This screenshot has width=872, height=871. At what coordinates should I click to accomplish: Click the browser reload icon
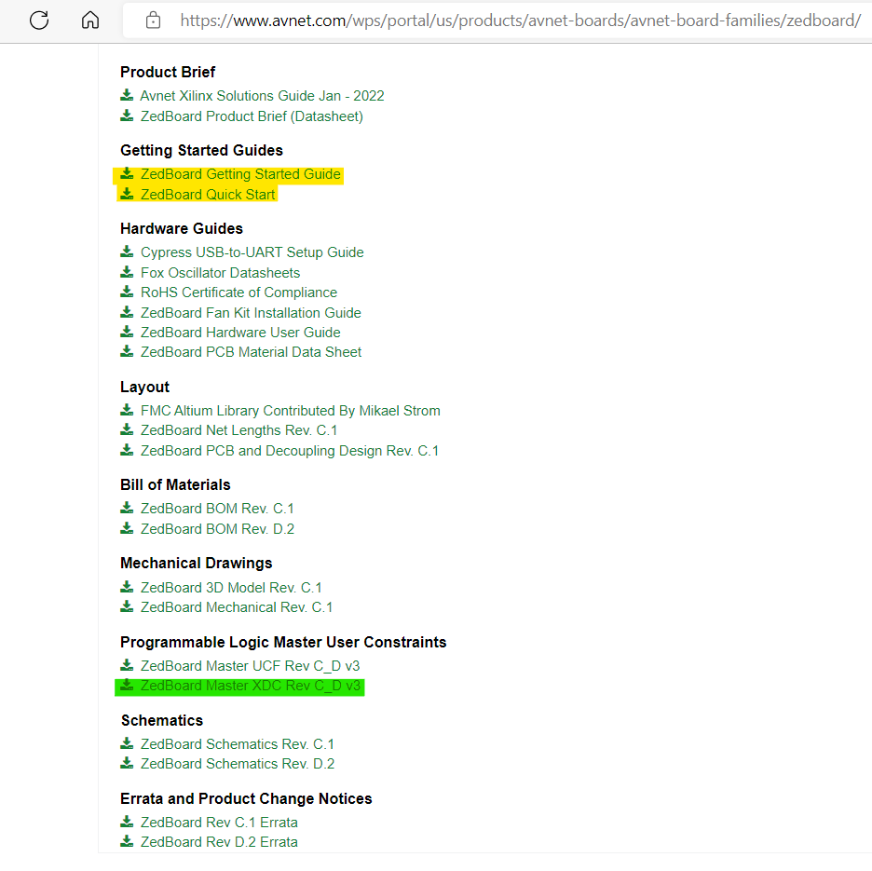pos(39,20)
